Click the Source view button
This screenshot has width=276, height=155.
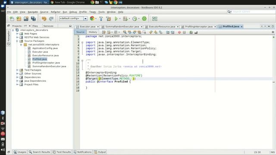tap(80, 32)
